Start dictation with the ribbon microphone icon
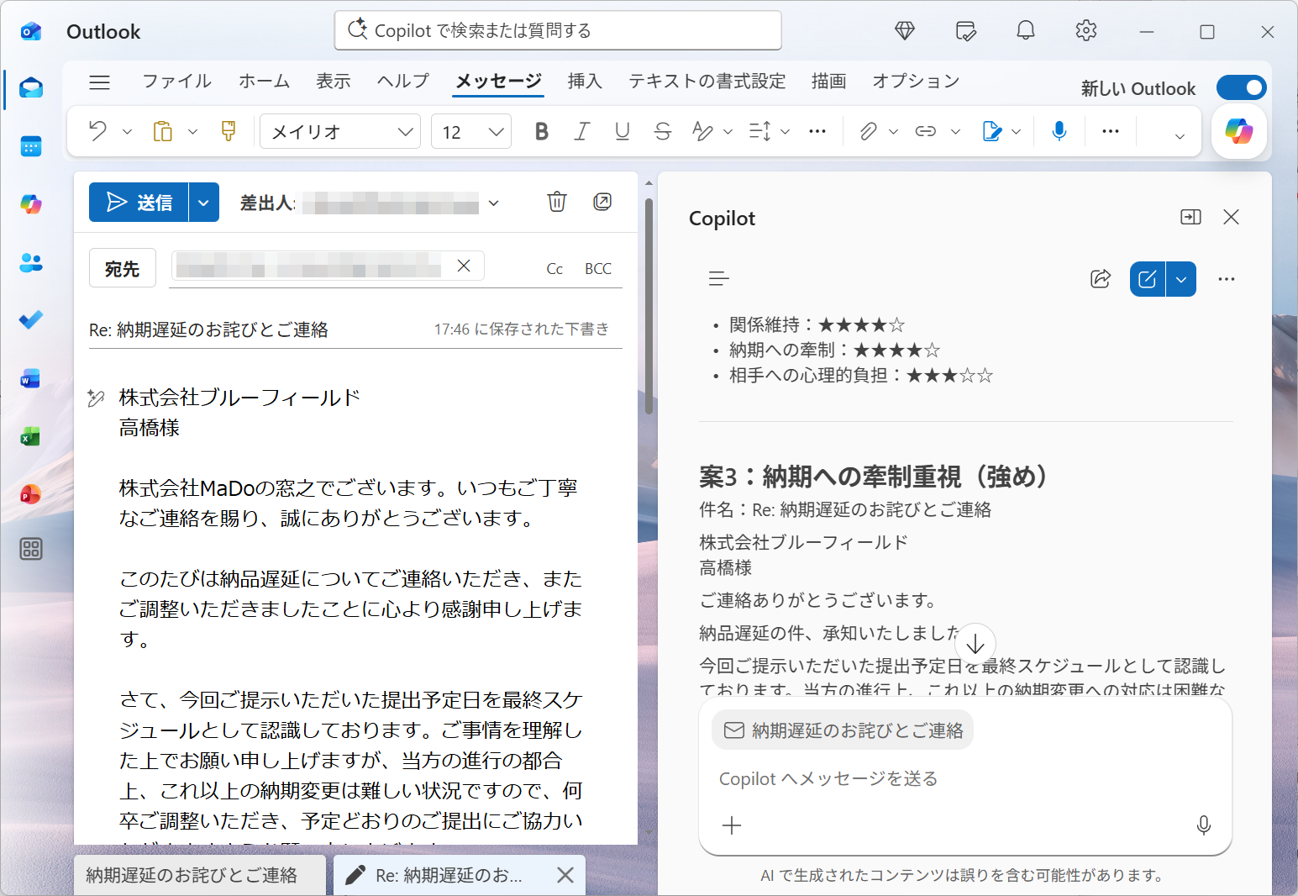Viewport: 1298px width, 896px height. (1059, 131)
